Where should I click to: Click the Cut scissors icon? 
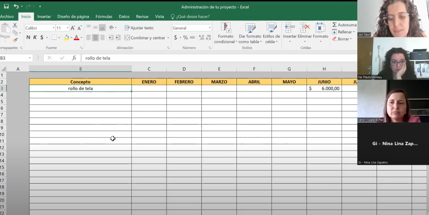coord(15,26)
